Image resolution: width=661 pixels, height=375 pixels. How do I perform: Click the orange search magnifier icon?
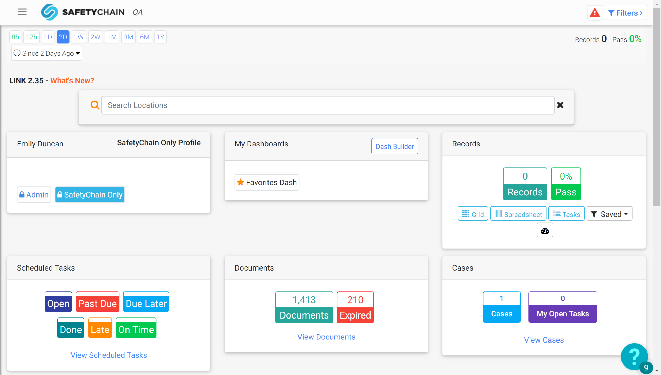(x=95, y=105)
